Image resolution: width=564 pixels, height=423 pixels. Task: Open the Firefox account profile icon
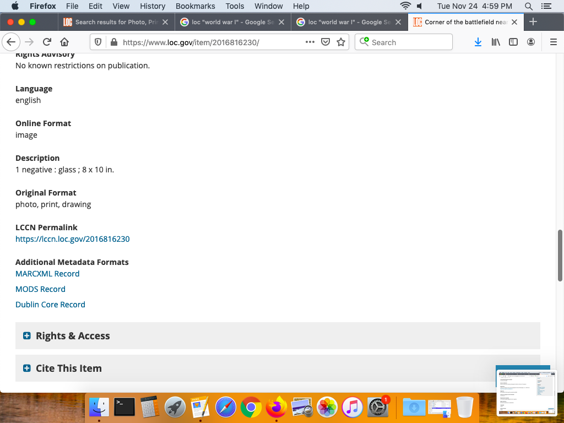531,42
